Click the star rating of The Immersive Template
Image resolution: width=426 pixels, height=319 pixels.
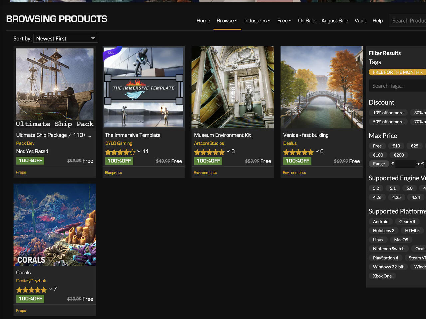point(120,152)
